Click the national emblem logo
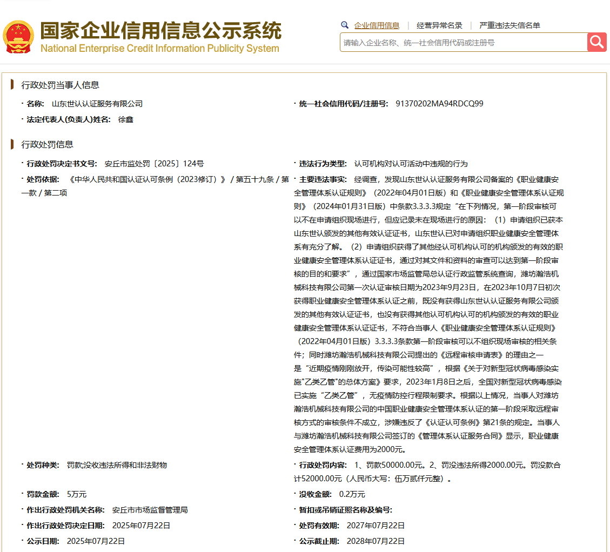The width and height of the screenshot is (610, 552). (18, 37)
